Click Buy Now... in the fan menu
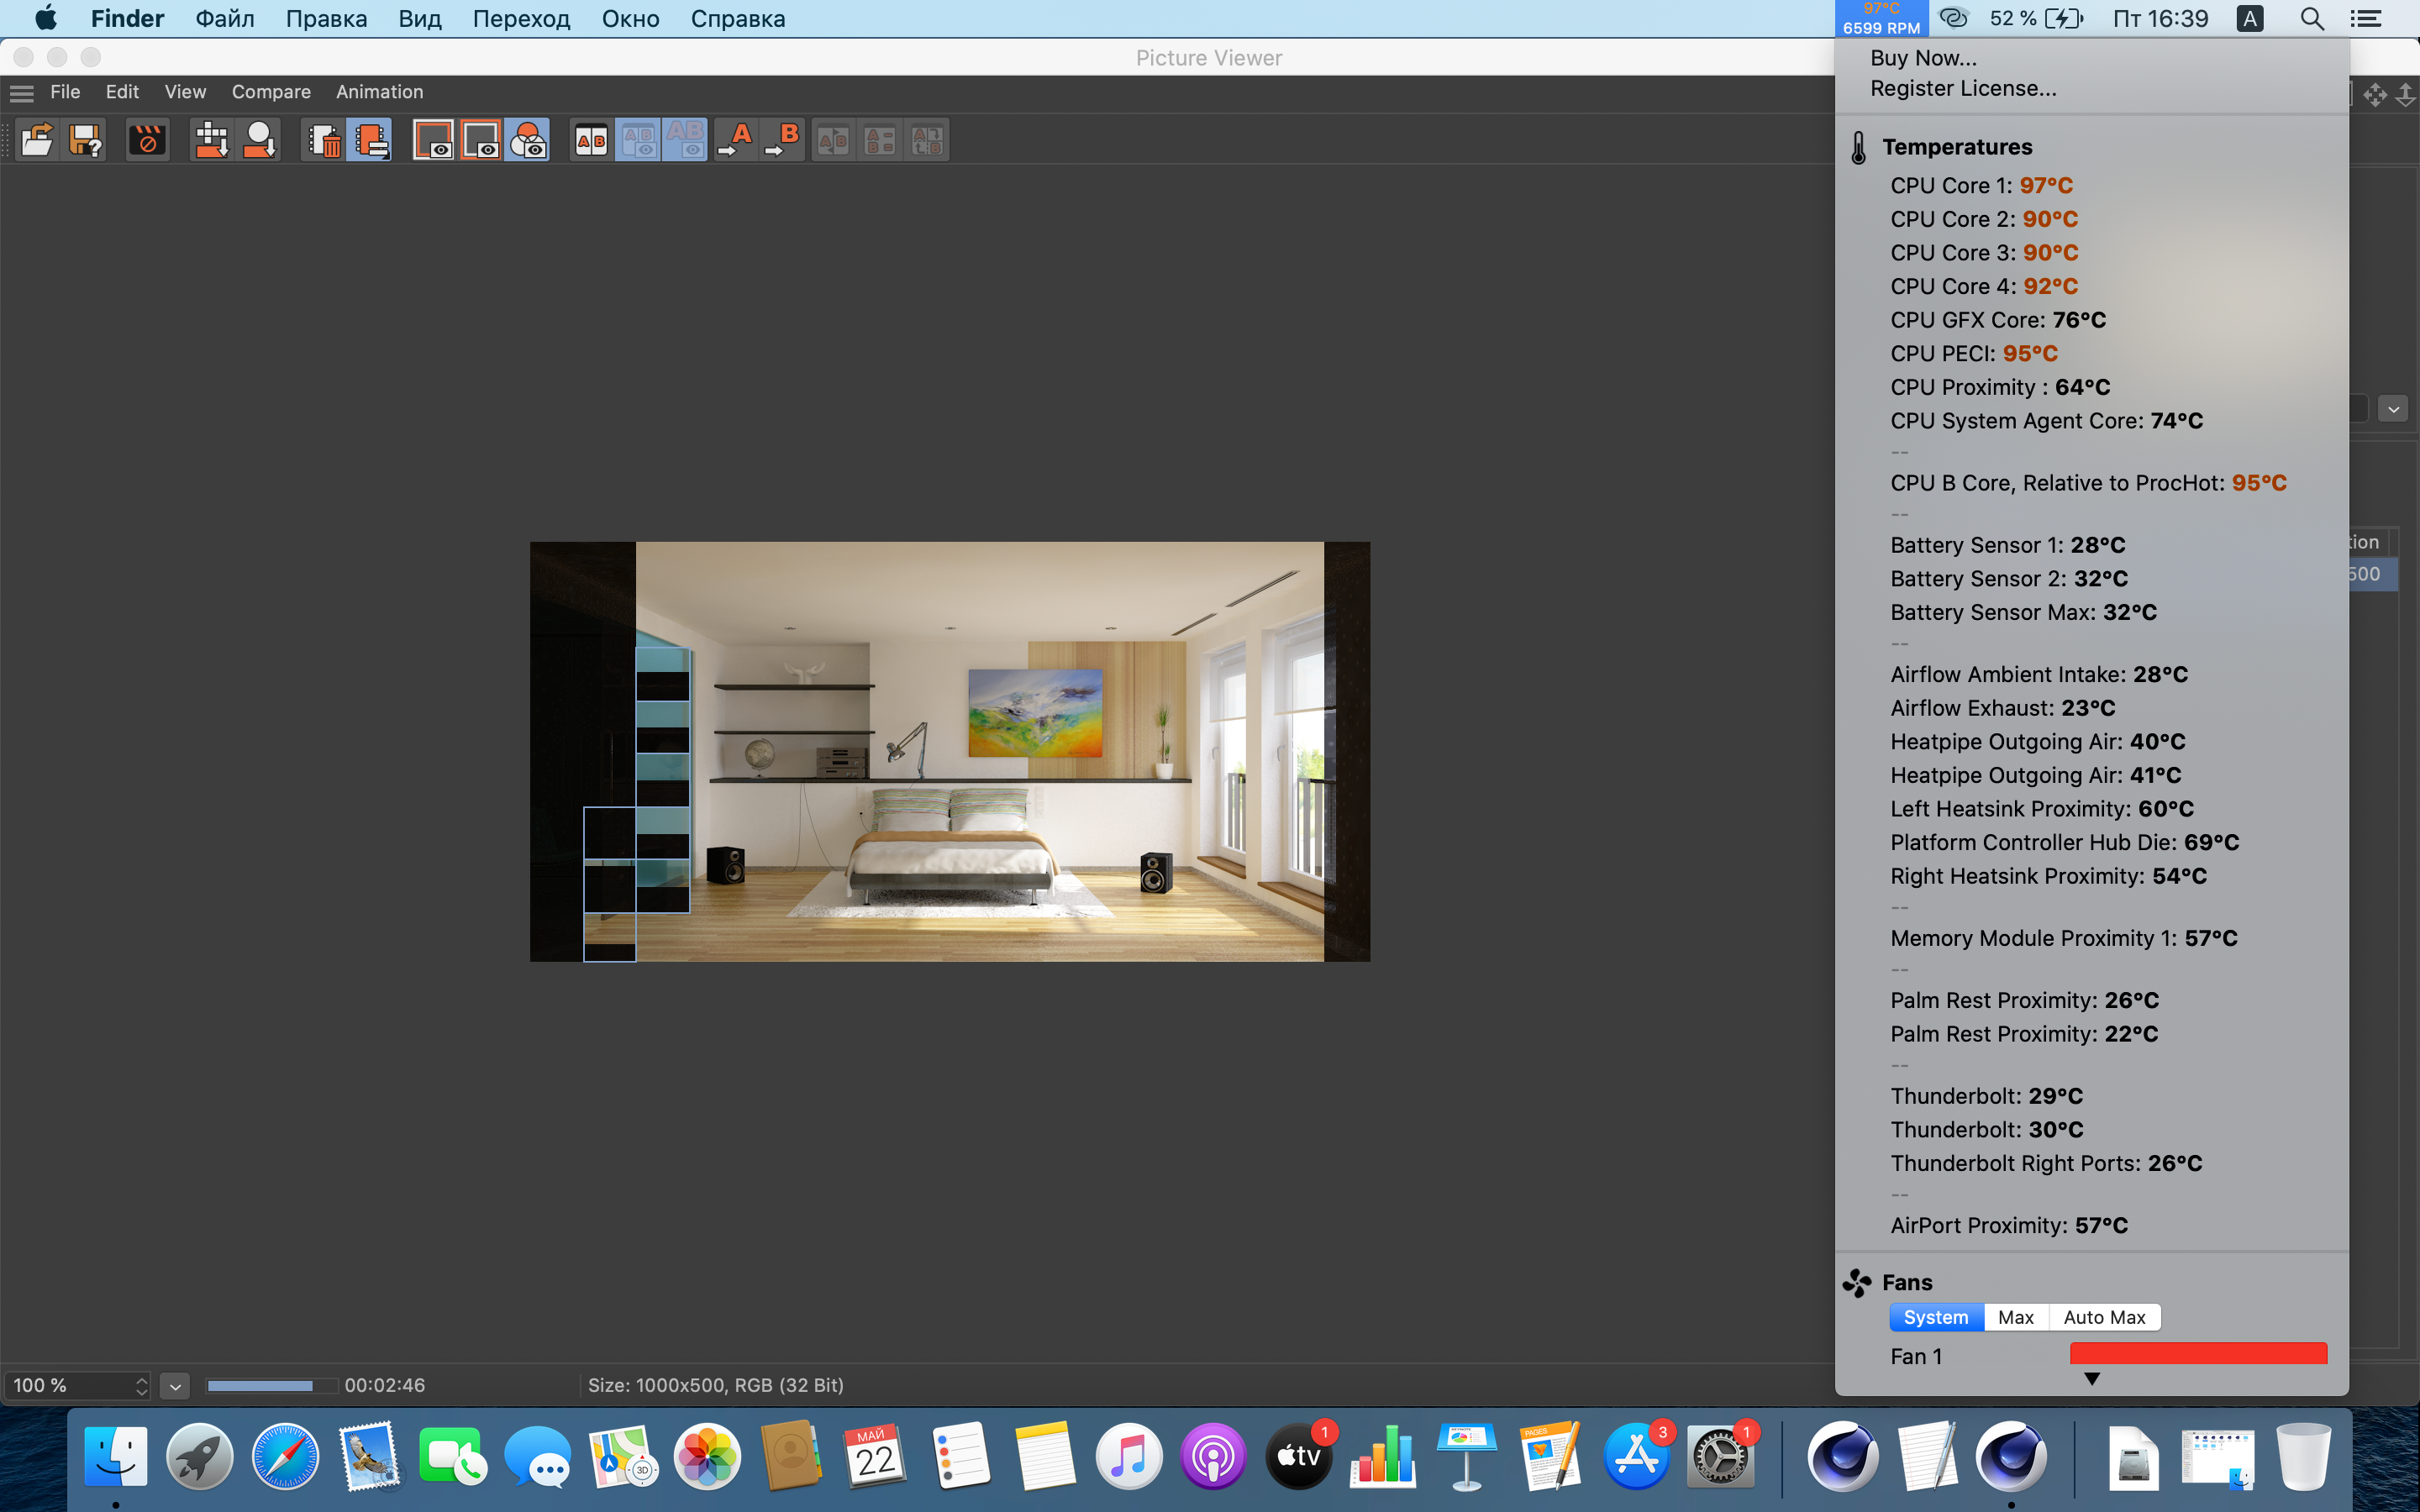Screen dimensions: 2420x1512 (1923, 58)
